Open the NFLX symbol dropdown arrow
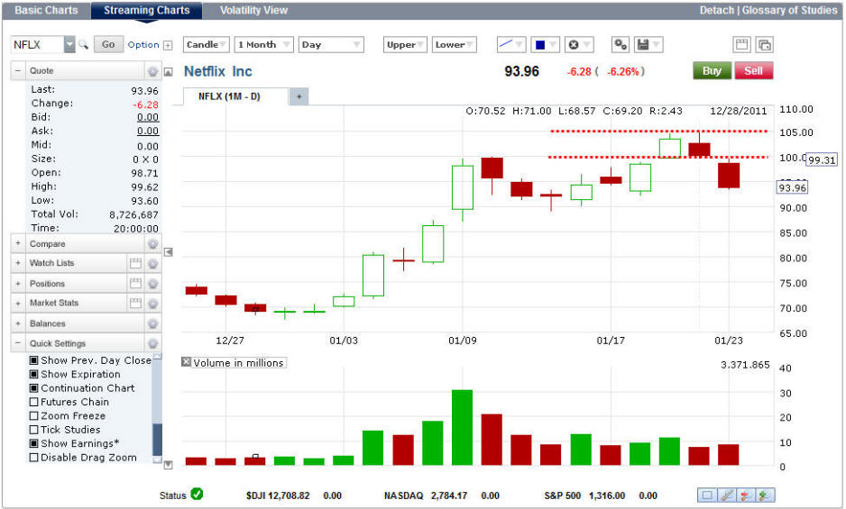The width and height of the screenshot is (846, 509). (x=69, y=45)
